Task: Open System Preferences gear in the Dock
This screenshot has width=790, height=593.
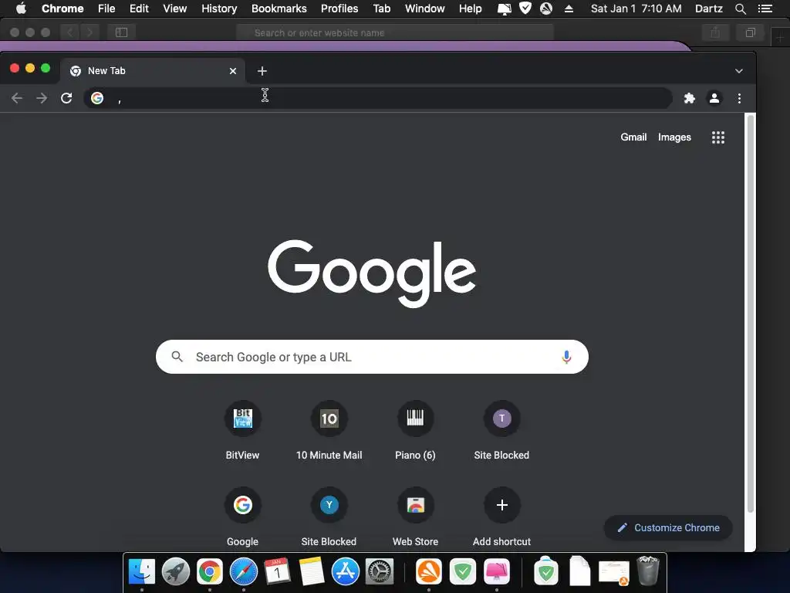Action: pyautogui.click(x=379, y=572)
